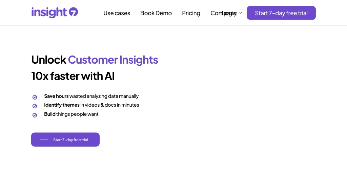Expand the nav dropdown chevron arrow
This screenshot has width=347, height=195.
click(x=241, y=13)
